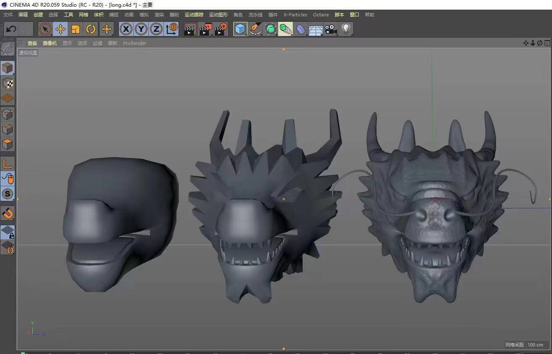This screenshot has width=552, height=354.
Task: Open the recent tools flyout after Rotate
Action: pos(107,29)
